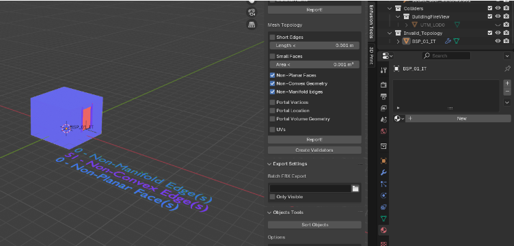514x246 pixels.
Task: Open the Render properties tab
Action: pyautogui.click(x=383, y=85)
